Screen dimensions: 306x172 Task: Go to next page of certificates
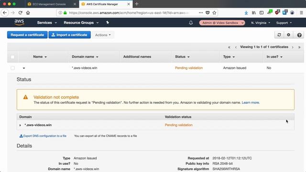[293, 47]
